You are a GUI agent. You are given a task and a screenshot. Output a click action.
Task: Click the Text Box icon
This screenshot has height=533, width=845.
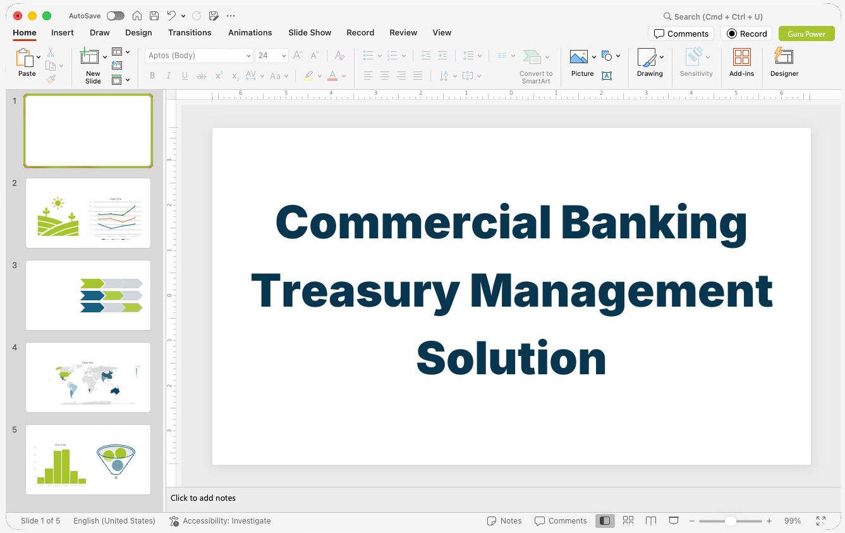click(x=607, y=76)
